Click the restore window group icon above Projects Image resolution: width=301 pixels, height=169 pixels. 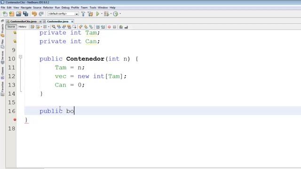[x=2, y=21]
